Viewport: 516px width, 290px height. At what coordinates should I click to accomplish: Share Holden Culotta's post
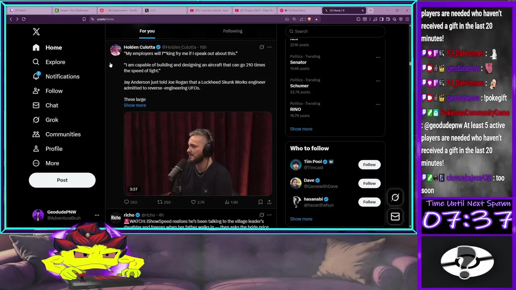(x=269, y=202)
